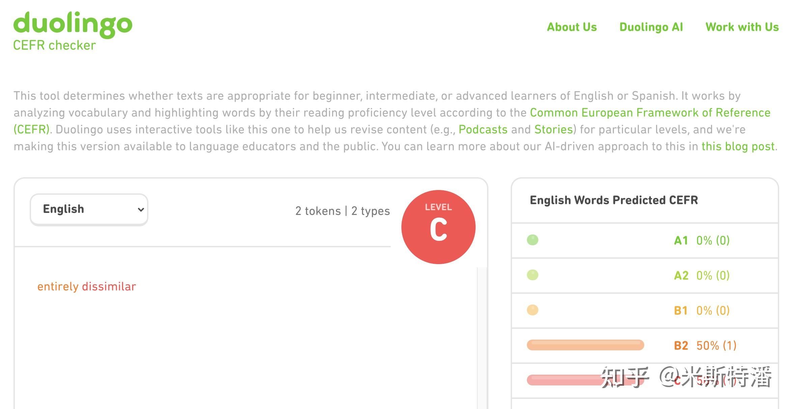Open the About Us menu item
The height and width of the screenshot is (409, 792).
(x=571, y=27)
